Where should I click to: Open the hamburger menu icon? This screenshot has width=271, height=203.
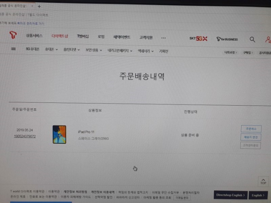click(13, 49)
